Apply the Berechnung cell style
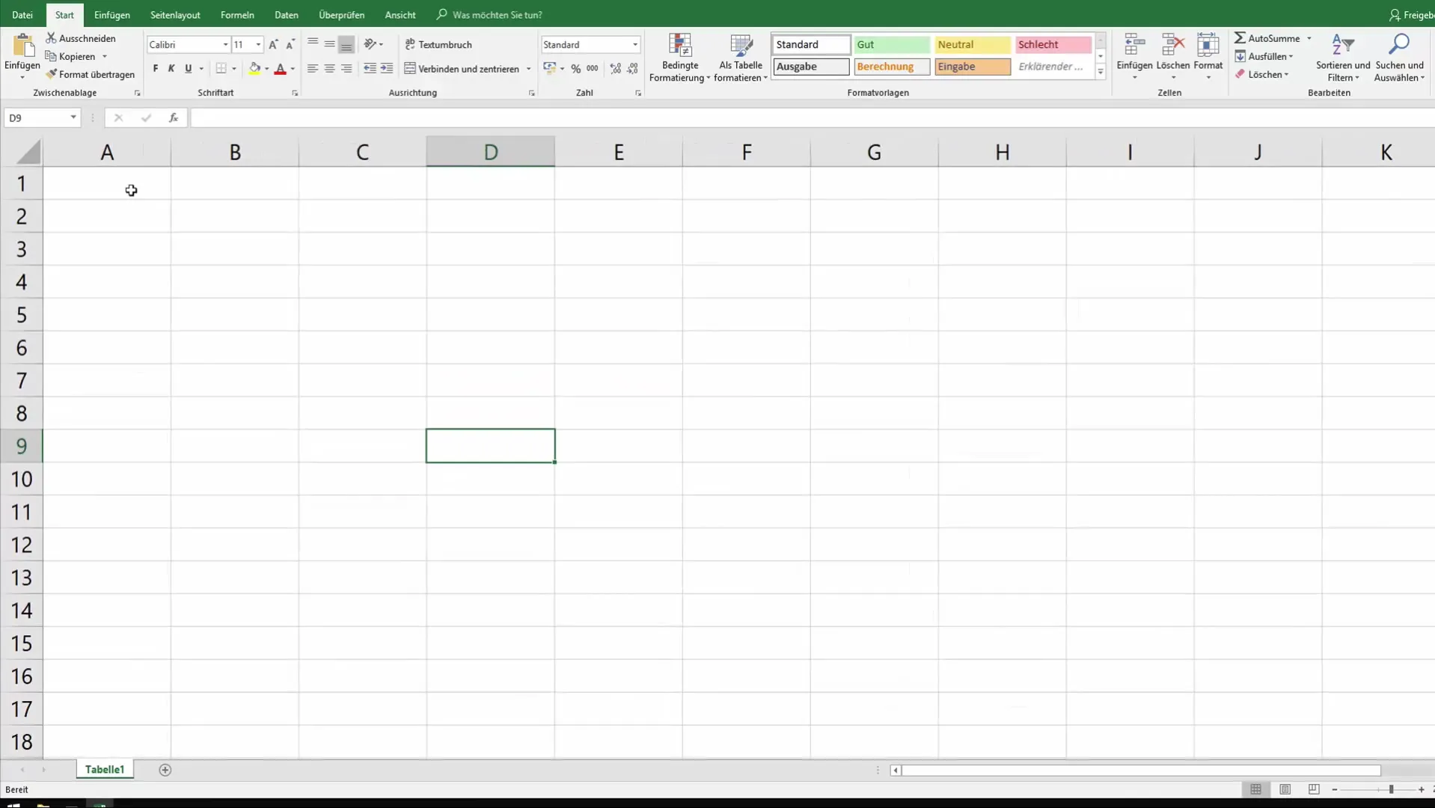This screenshot has height=808, width=1435. [x=892, y=67]
